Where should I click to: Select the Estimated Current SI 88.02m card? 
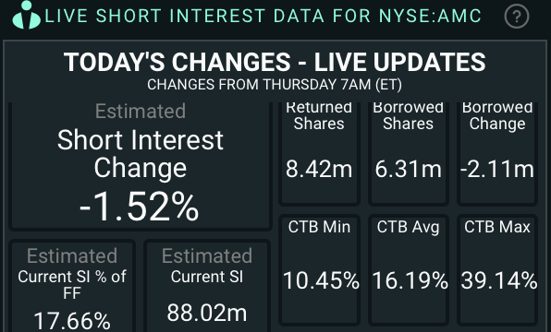(x=207, y=286)
